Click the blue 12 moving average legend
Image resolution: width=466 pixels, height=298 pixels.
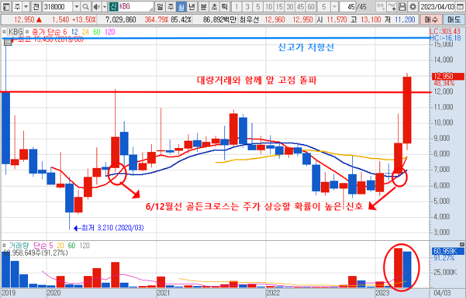coord(75,32)
